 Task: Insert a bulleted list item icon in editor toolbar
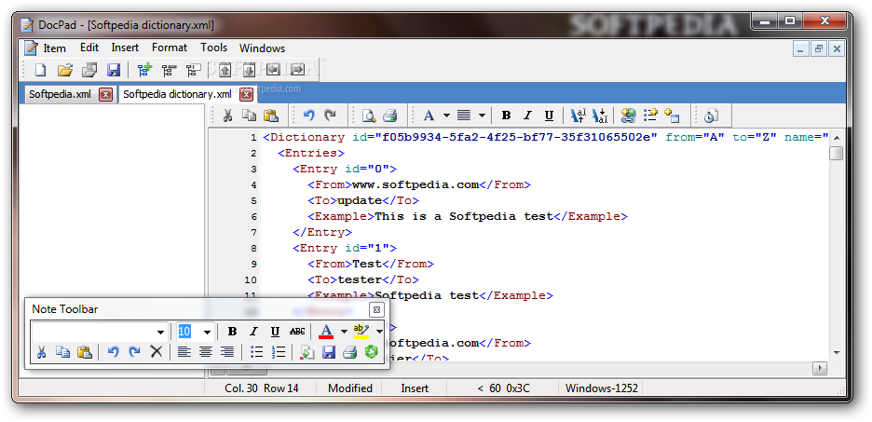point(650,116)
